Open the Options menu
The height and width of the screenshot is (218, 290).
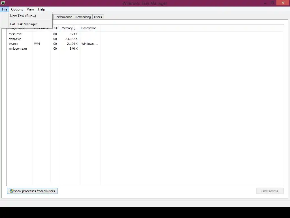point(17,9)
